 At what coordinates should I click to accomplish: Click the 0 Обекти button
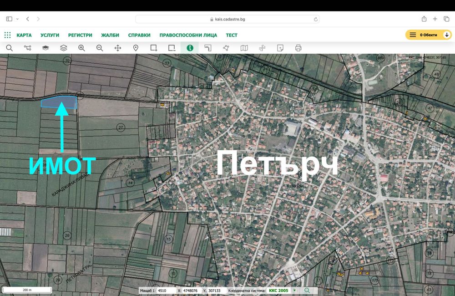[x=428, y=35]
